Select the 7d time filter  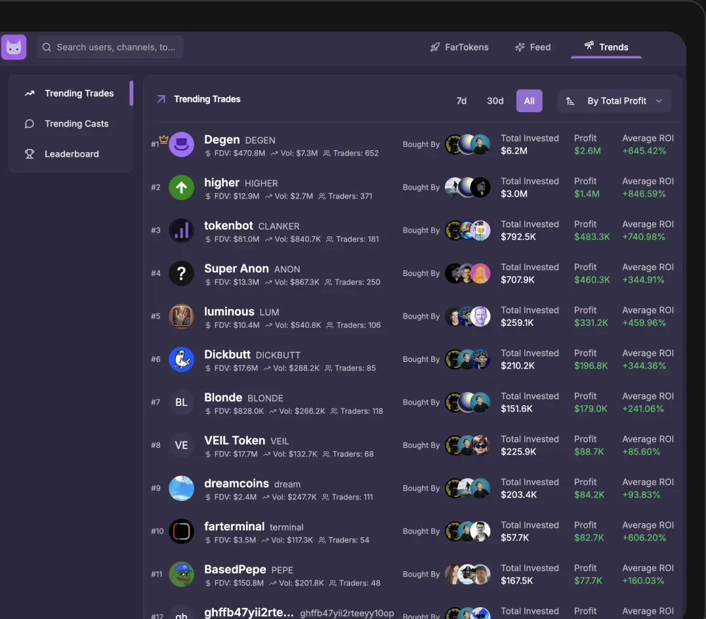[461, 101]
